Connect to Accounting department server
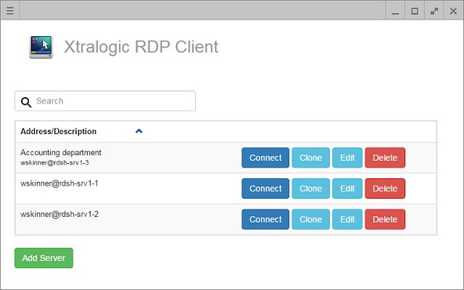This screenshot has height=290, width=464. pyautogui.click(x=265, y=158)
